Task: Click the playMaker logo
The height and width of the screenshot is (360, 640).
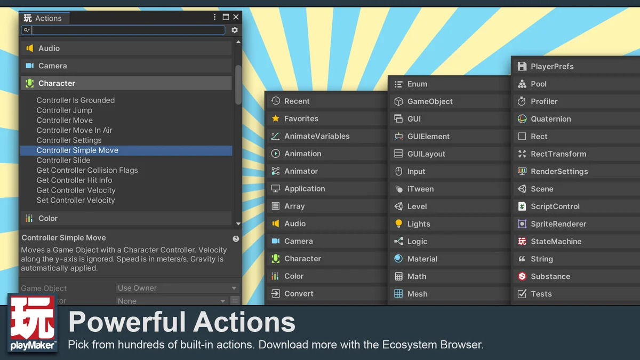Action: [33, 324]
